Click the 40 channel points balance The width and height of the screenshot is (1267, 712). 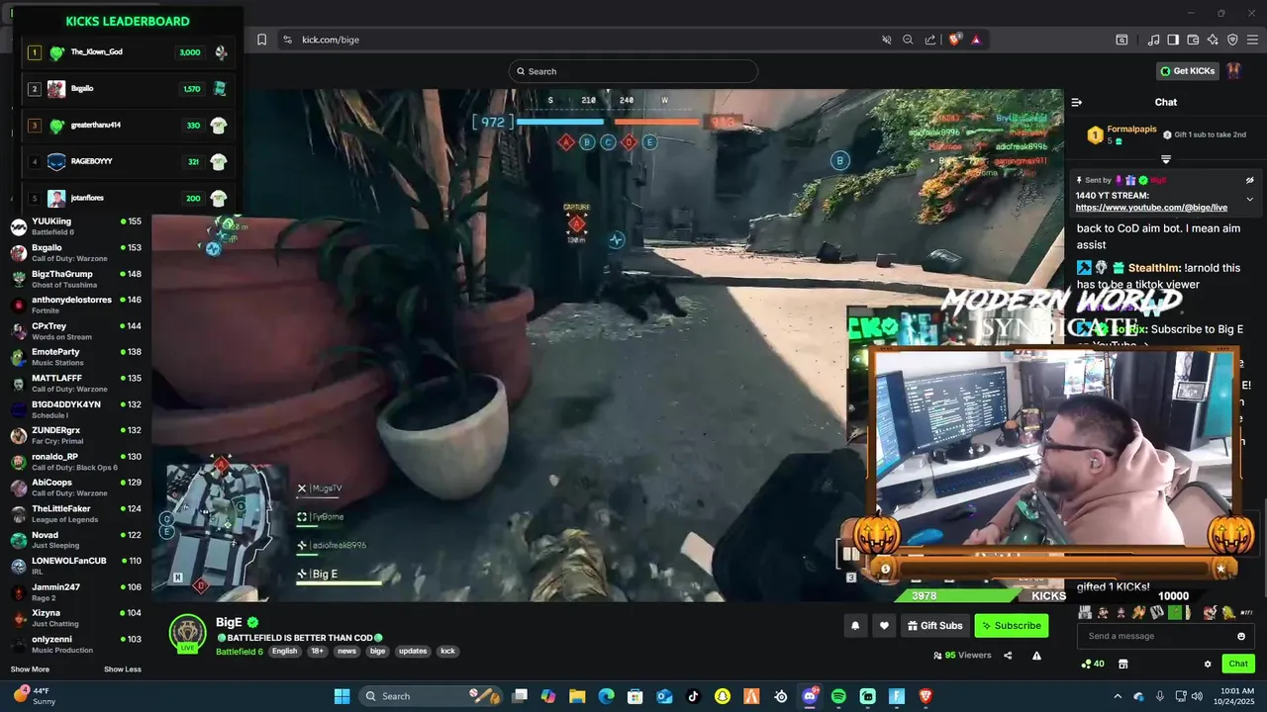[1093, 664]
